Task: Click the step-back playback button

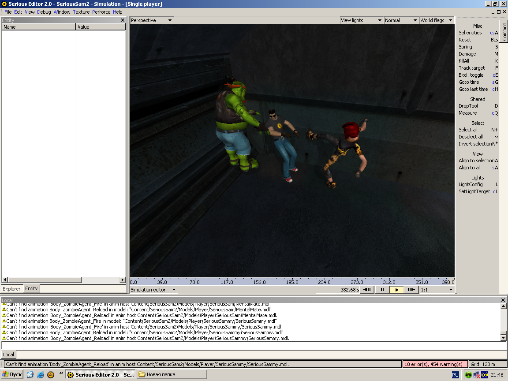Action: point(367,290)
